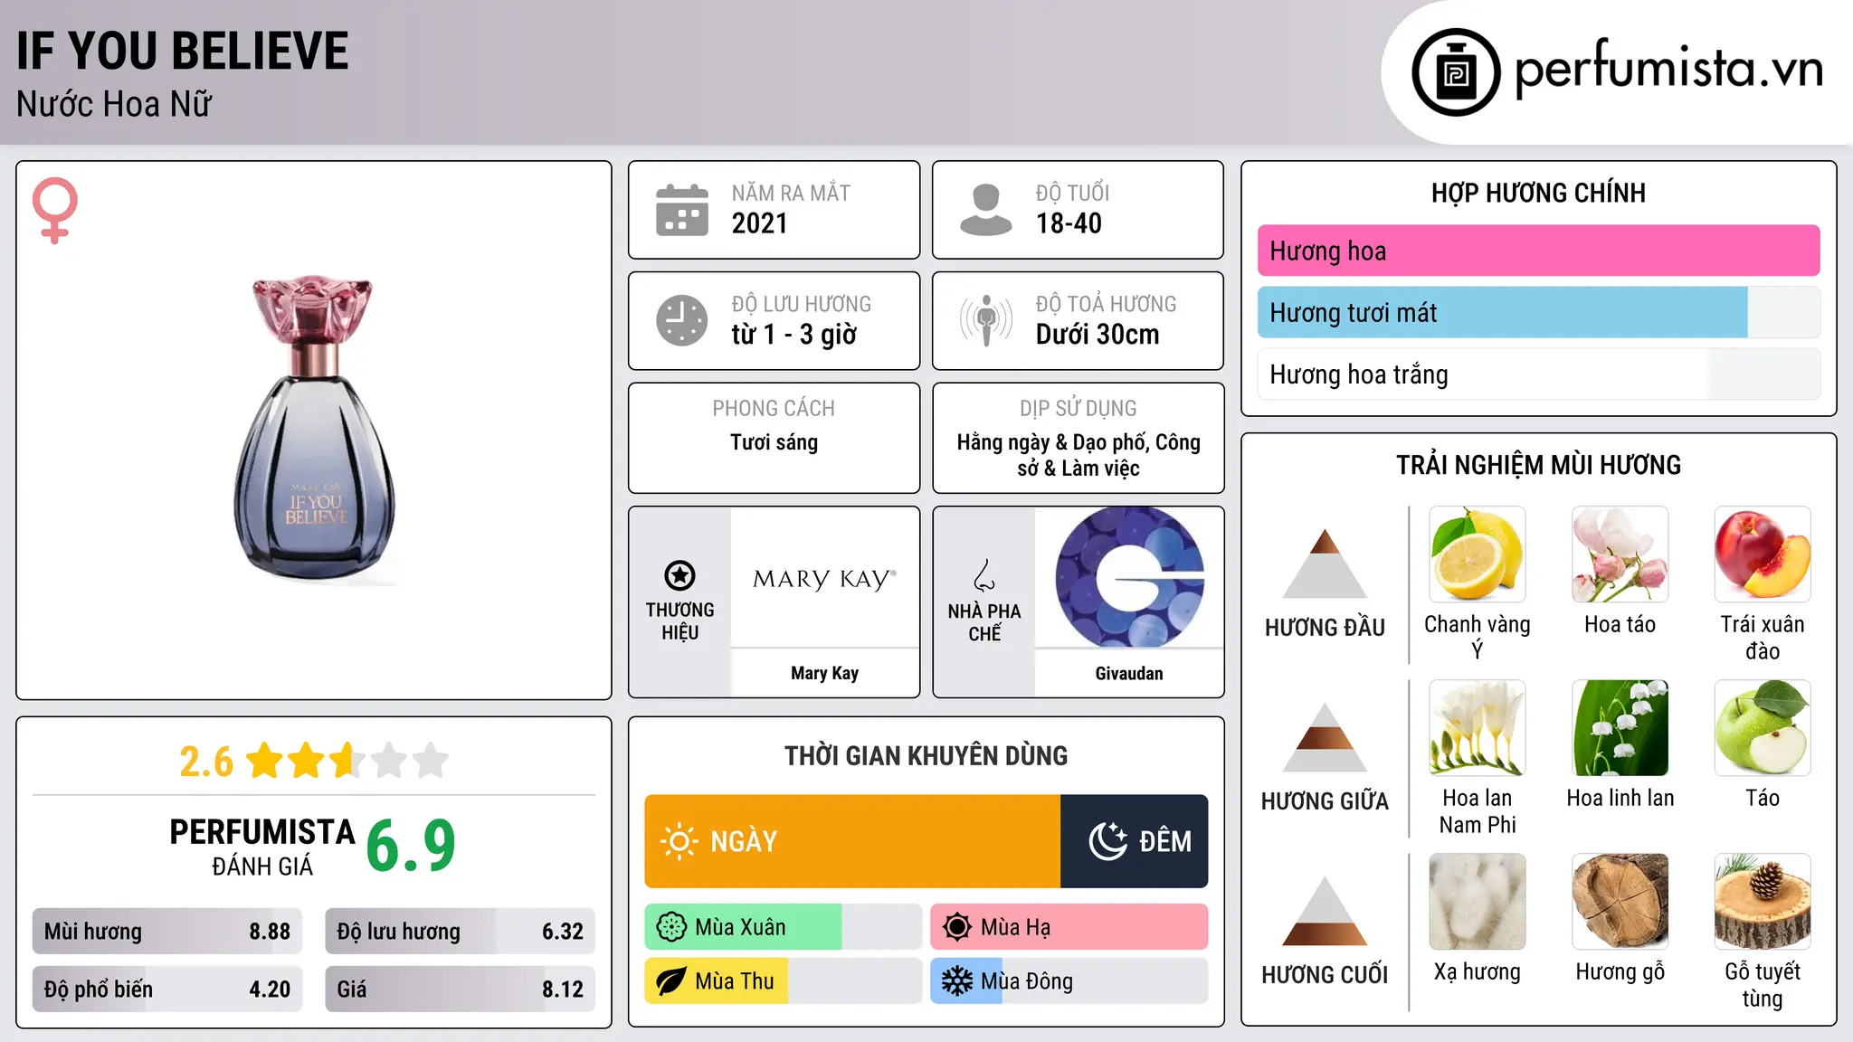
Task: Click the age range value 18-40
Action: (1069, 223)
